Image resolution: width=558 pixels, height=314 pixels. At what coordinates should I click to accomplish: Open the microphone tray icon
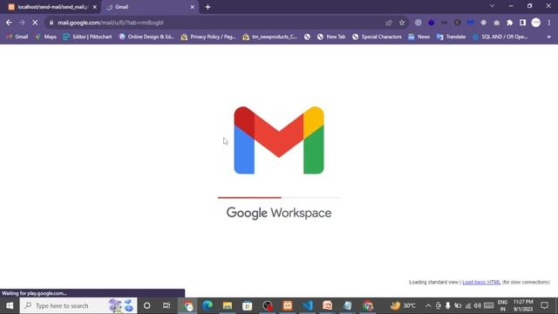pyautogui.click(x=447, y=305)
